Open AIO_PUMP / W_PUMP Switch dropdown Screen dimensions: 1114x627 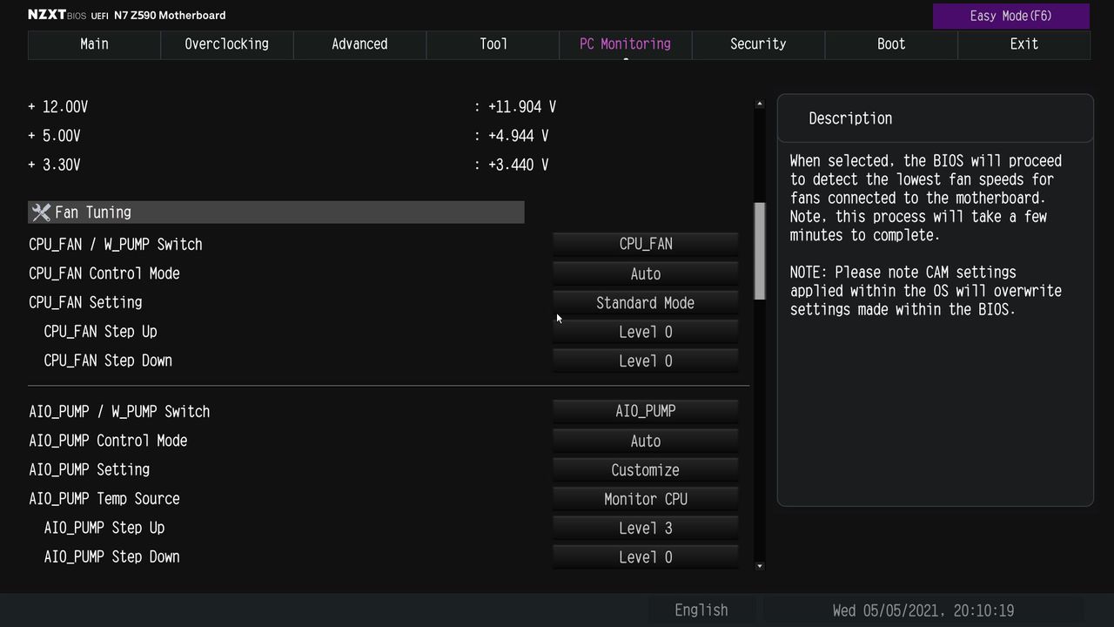[x=646, y=411]
